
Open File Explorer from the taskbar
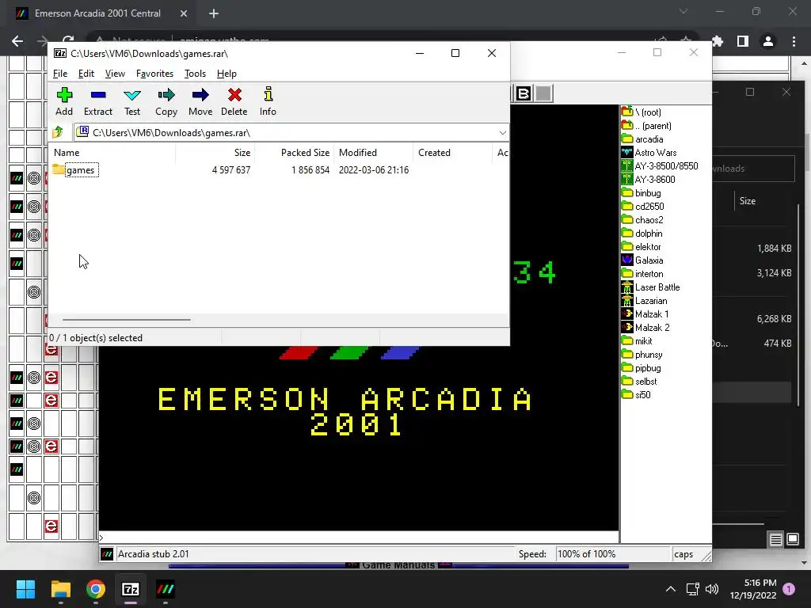click(61, 589)
